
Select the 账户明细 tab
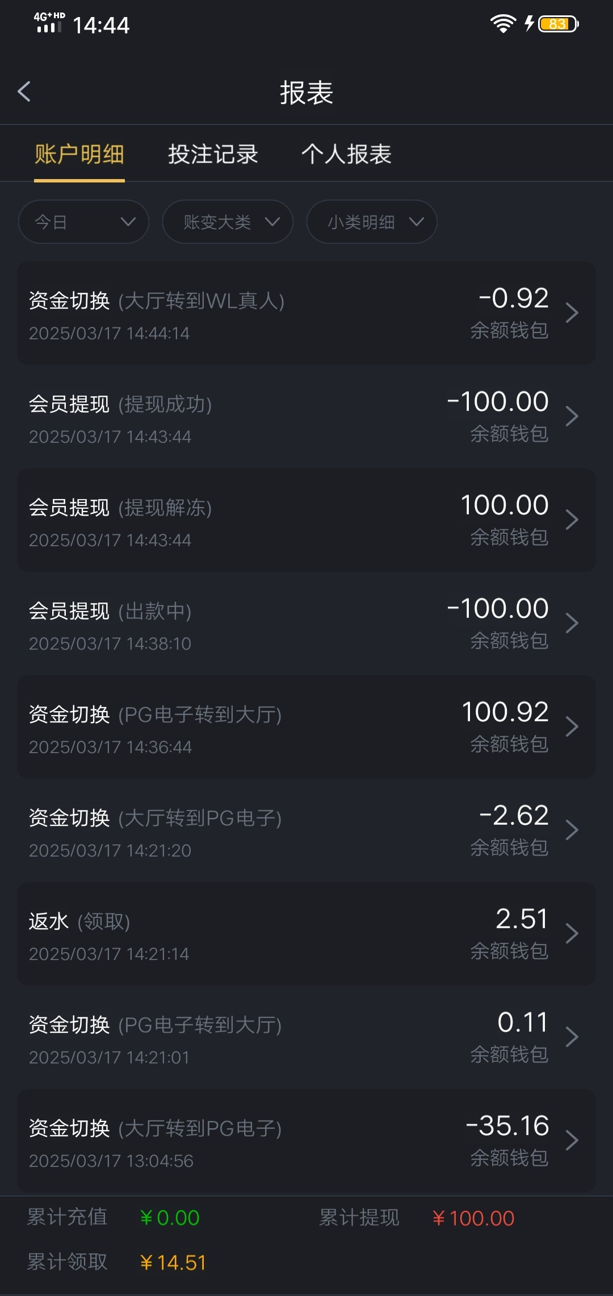(x=79, y=154)
